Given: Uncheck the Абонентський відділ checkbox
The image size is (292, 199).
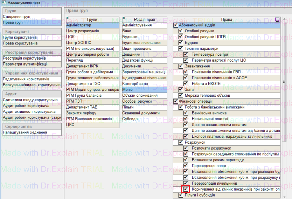Looking at the screenshot, I should [x=176, y=25].
